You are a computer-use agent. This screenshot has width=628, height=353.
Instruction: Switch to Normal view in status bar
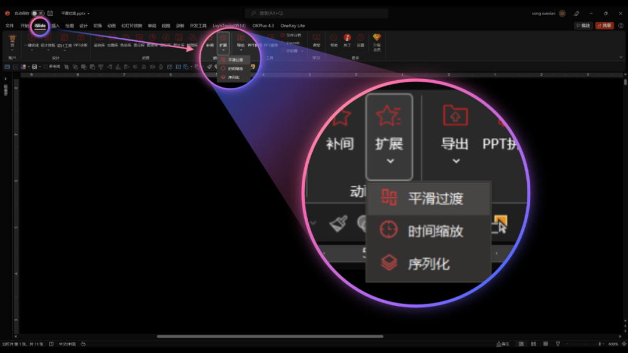521,344
